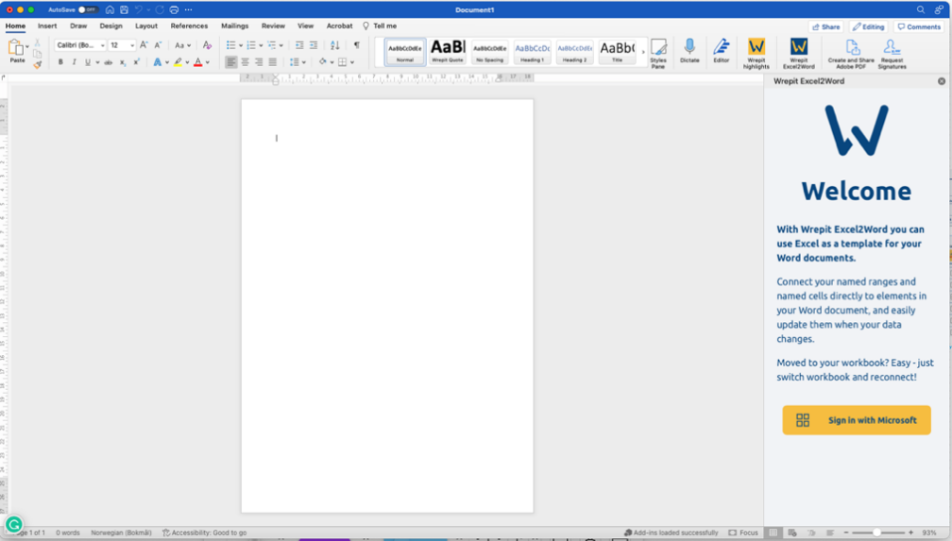Screen dimensions: 952x541
Task: Center align the paragraph
Action: [245, 62]
